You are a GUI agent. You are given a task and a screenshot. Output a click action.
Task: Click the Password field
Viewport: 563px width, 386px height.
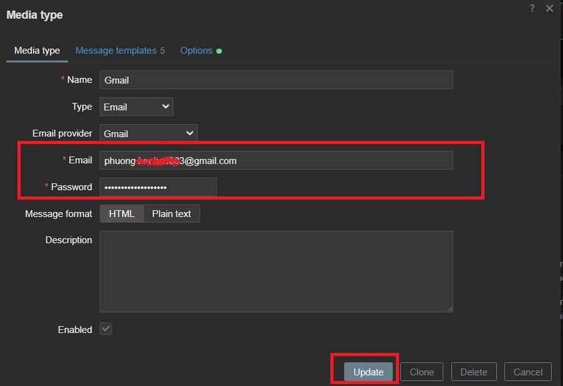click(158, 187)
